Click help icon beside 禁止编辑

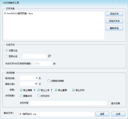click(34, 90)
